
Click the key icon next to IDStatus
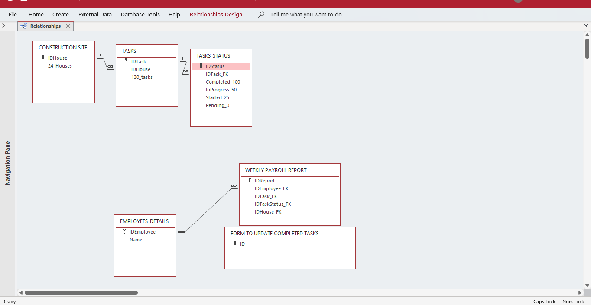(x=201, y=66)
